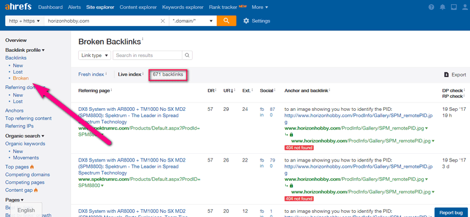Expand the second row spektrumrc.com URL arrow
Image resolution: width=470 pixels, height=217 pixels.
coord(102,186)
